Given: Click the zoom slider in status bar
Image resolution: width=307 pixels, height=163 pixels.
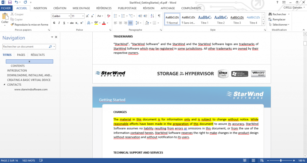Looking at the screenshot, I should pos(281,161).
